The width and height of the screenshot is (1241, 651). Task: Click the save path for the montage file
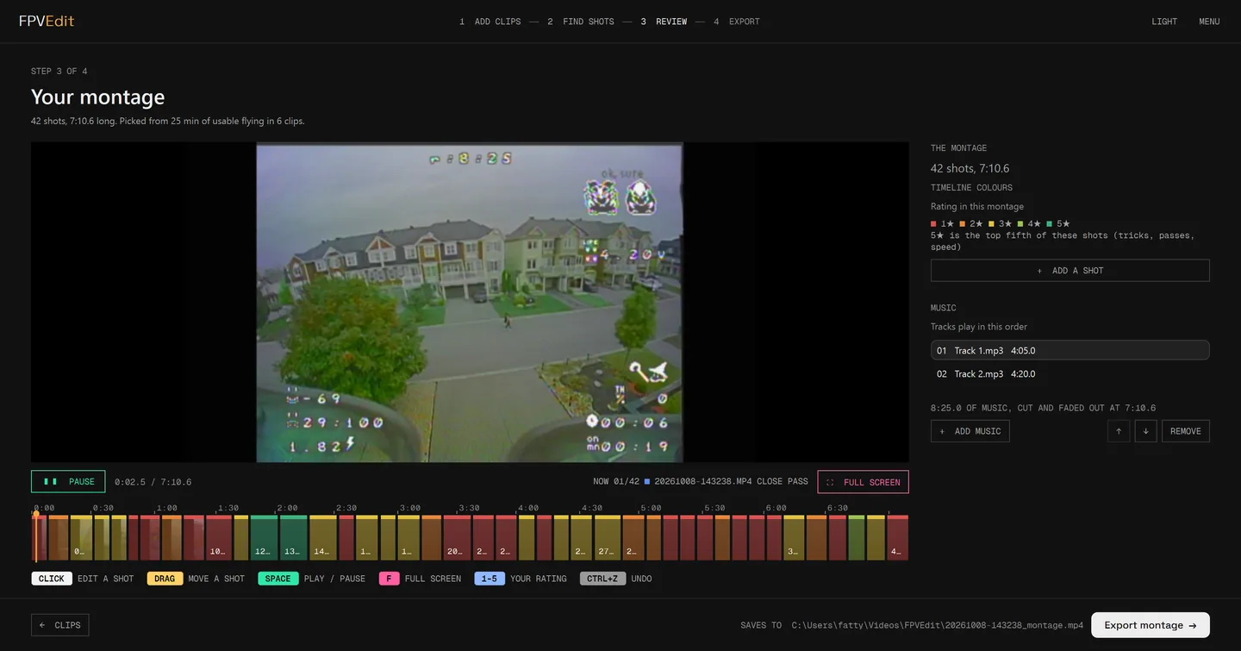pos(938,625)
